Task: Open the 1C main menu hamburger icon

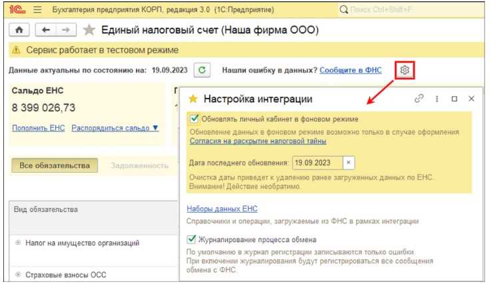Action: pyautogui.click(x=37, y=9)
